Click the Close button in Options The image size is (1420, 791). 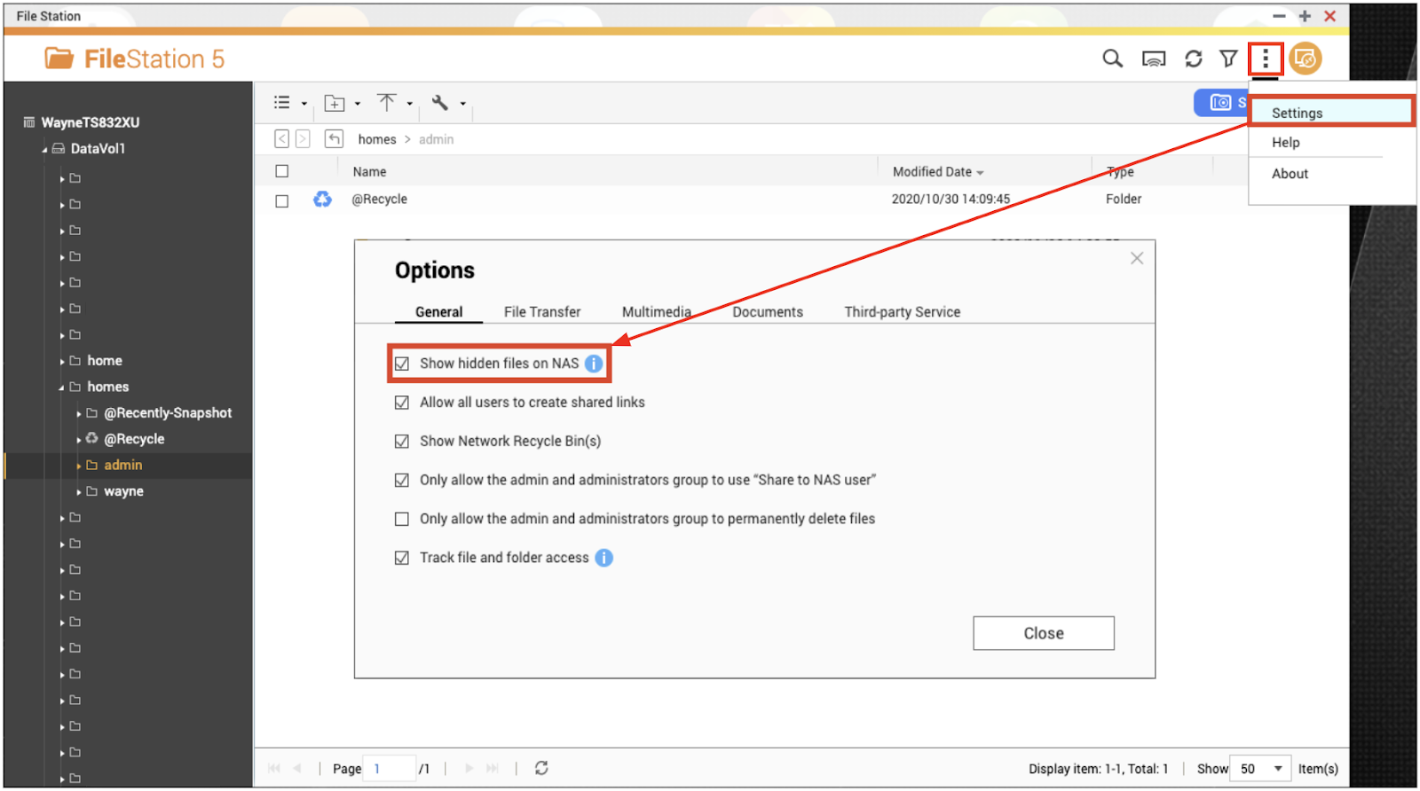(x=1044, y=633)
